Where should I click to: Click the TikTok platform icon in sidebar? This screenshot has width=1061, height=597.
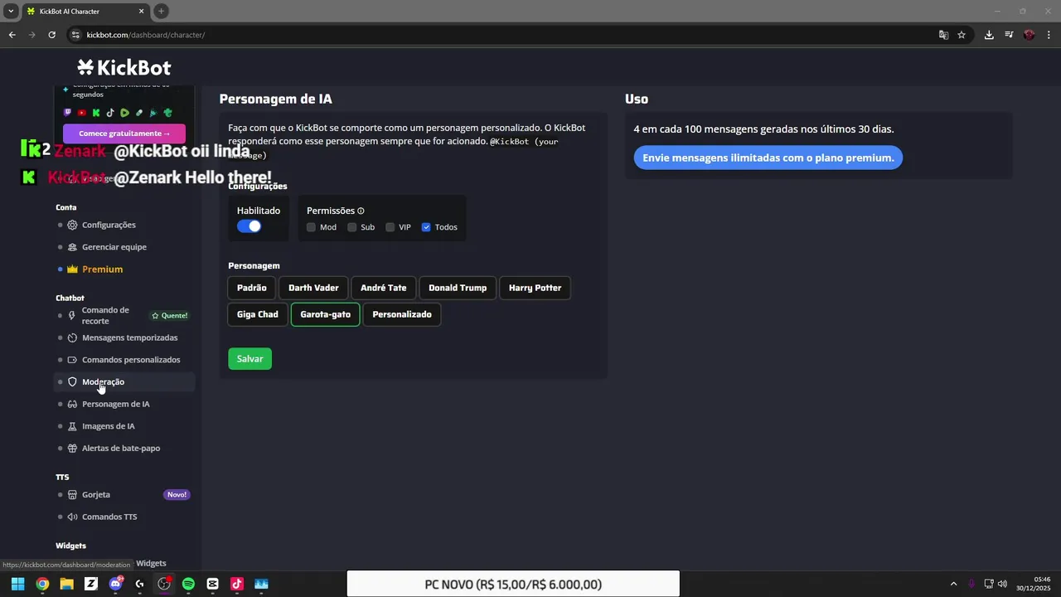point(110,113)
